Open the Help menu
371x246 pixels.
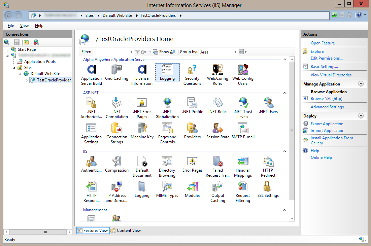click(39, 26)
